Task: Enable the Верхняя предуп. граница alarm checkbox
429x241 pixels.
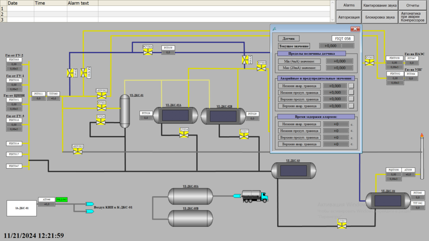Action: coord(351,99)
